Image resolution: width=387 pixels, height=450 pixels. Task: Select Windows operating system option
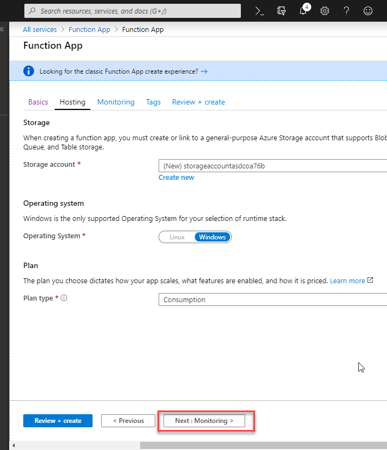212,237
